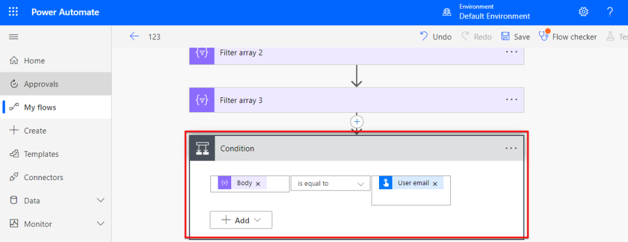Click the Home house icon
628x242 pixels.
tap(14, 61)
